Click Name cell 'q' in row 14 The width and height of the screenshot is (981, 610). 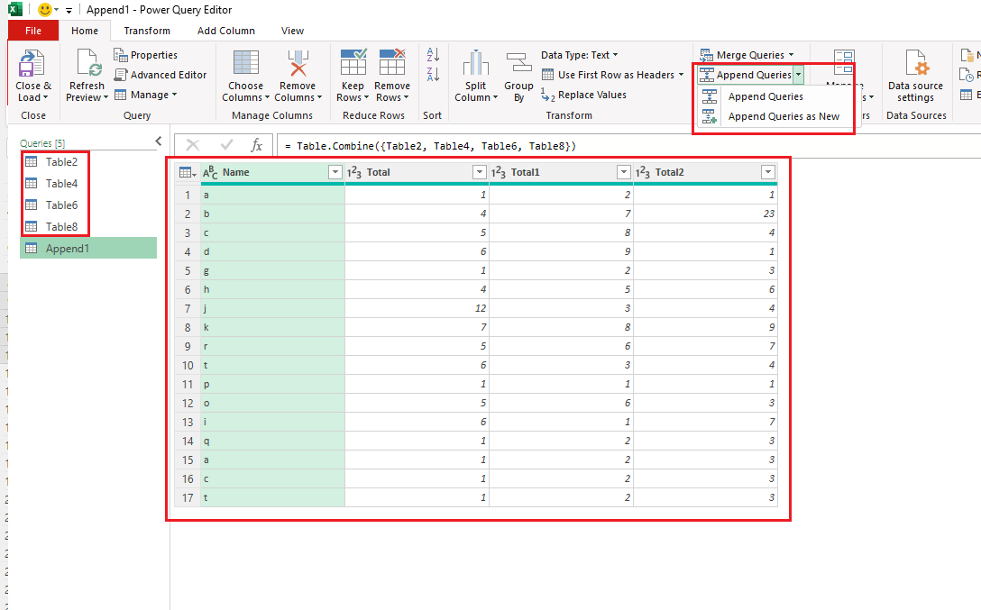pyautogui.click(x=272, y=441)
